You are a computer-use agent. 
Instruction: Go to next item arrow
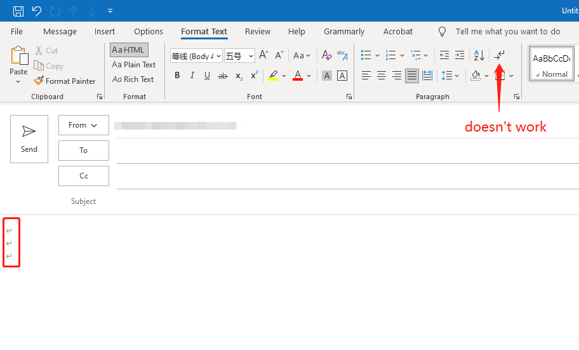click(x=91, y=11)
